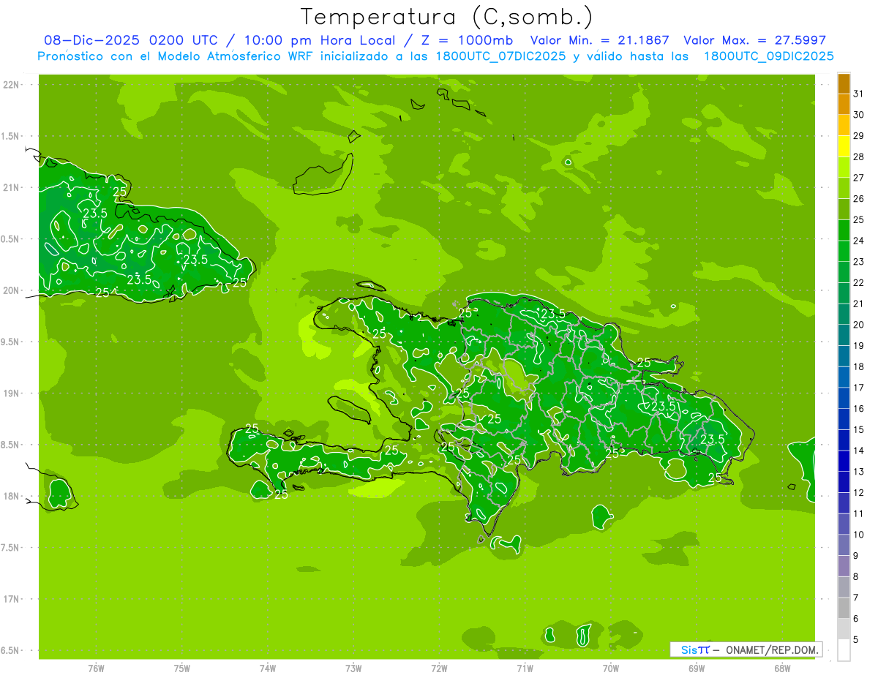
Task: Click the '1800UTC_09DIC2025' valid-until time
Action: (x=768, y=56)
